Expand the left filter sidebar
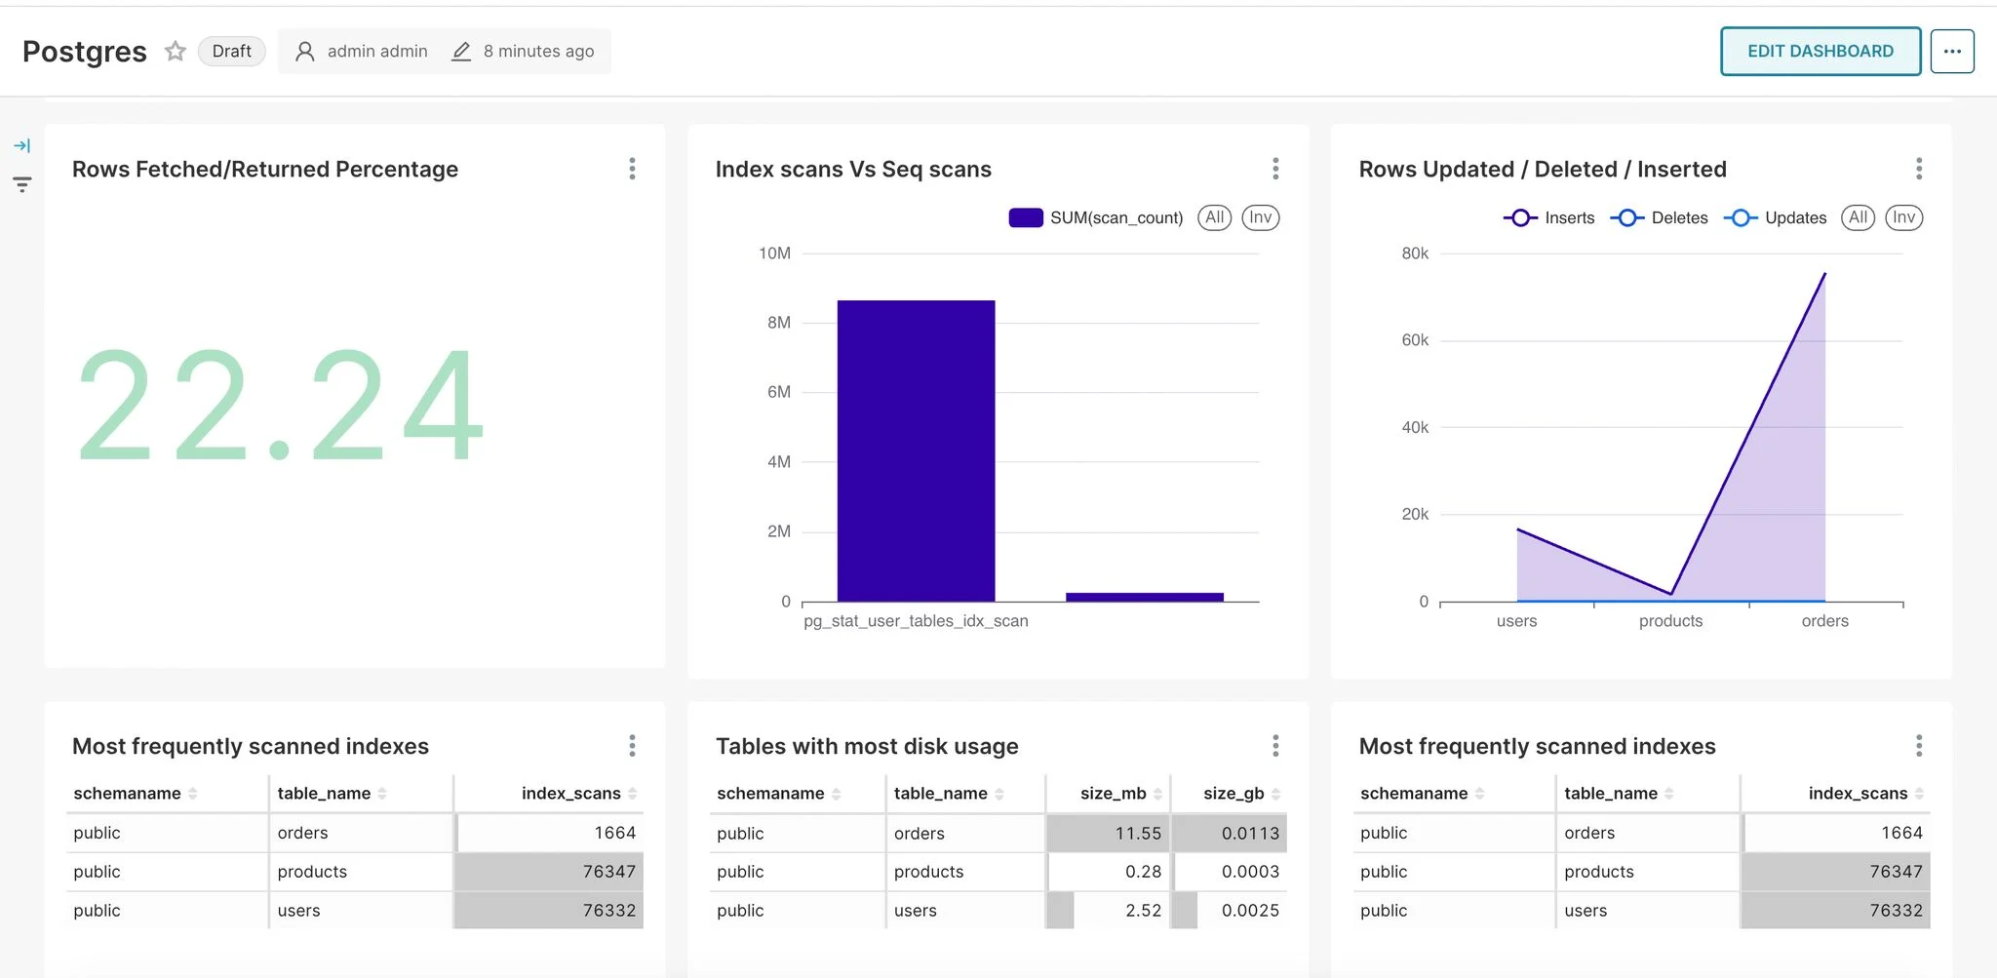1997x978 pixels. 22,144
